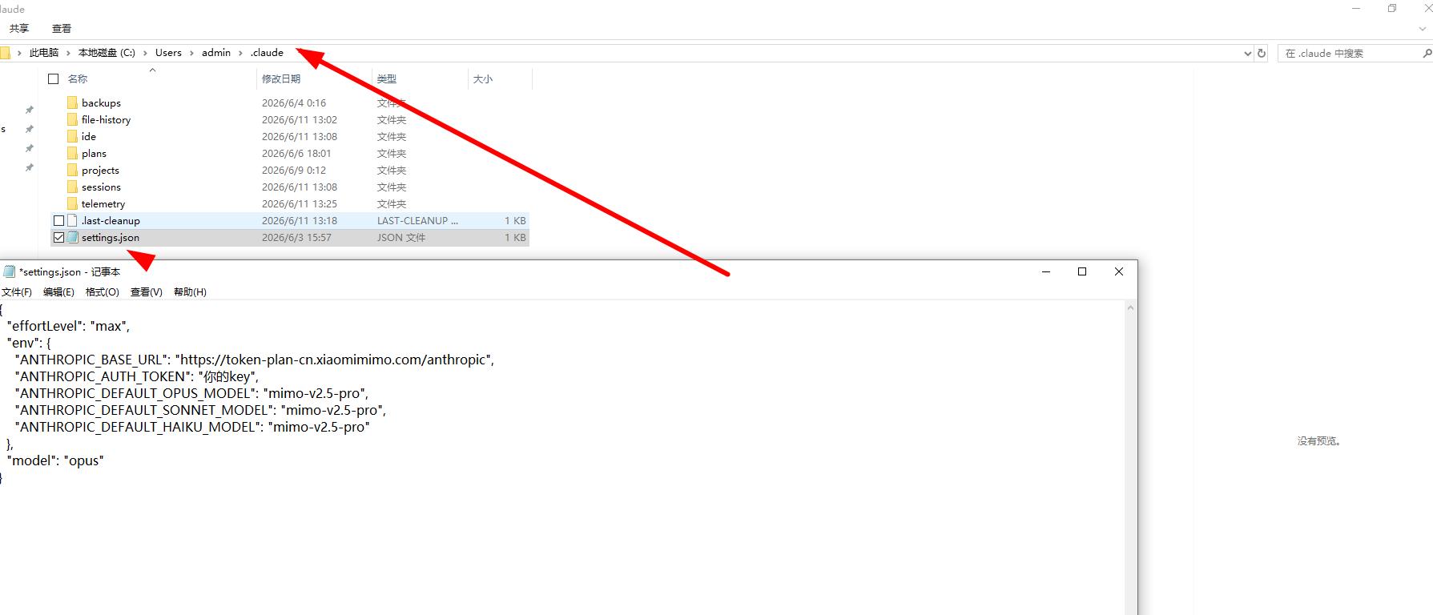Open the file-history folder icon

72,119
